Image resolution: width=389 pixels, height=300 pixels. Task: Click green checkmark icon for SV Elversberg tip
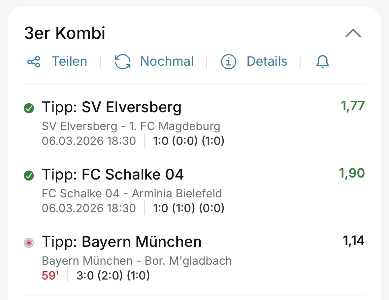[x=29, y=108]
